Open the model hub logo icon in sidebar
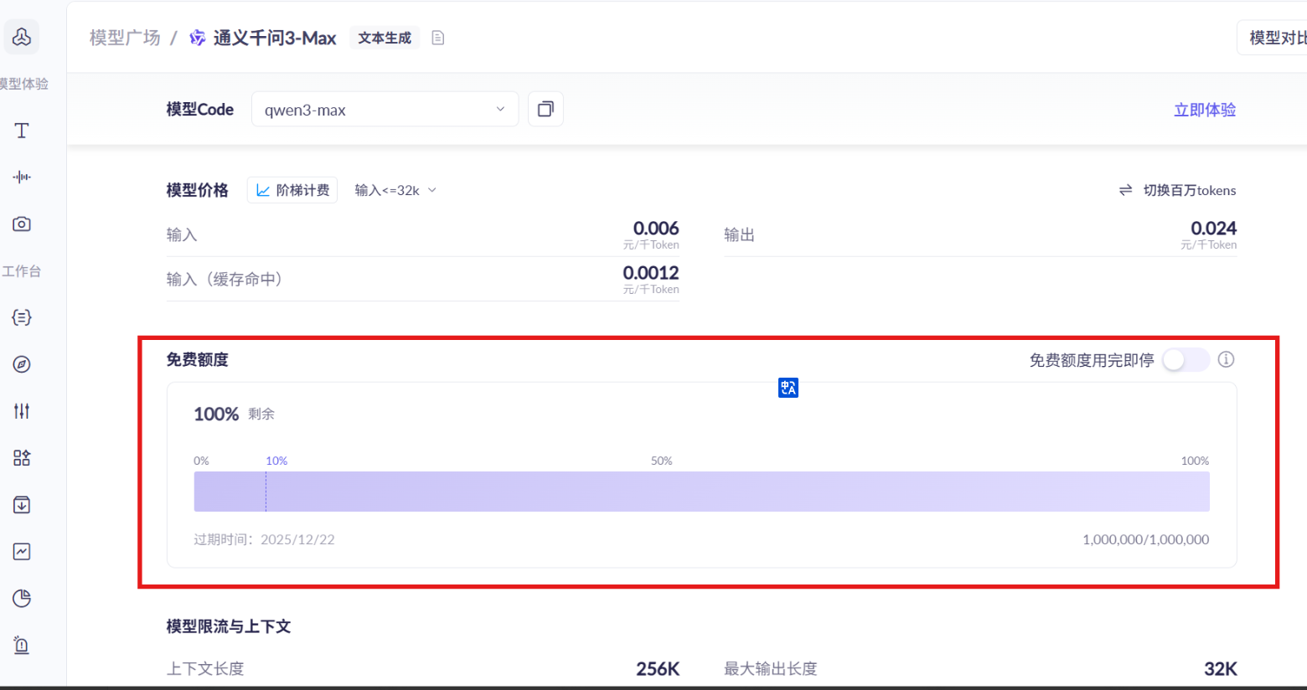Viewport: 1307px width, 690px height. point(22,37)
